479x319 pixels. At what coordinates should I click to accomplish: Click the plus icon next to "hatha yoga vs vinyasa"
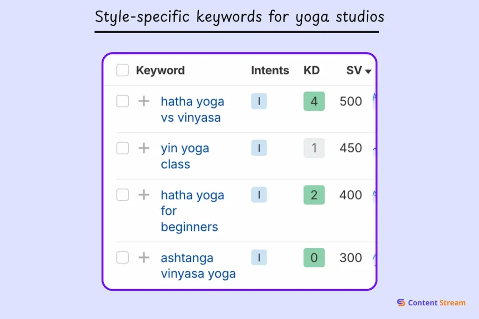144,101
